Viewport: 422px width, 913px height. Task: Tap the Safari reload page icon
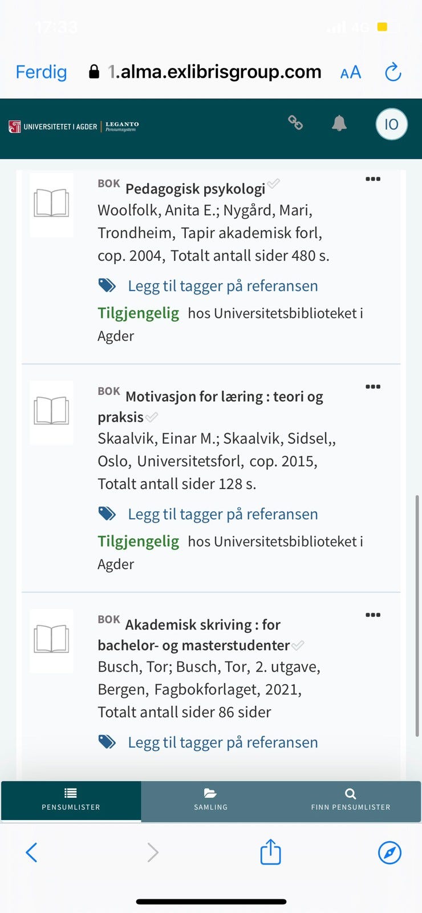393,72
